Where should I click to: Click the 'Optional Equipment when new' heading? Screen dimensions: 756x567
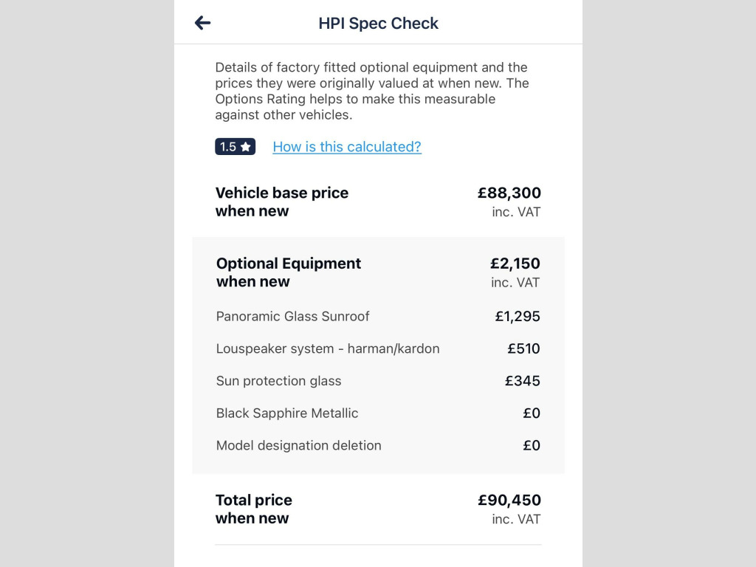[288, 272]
